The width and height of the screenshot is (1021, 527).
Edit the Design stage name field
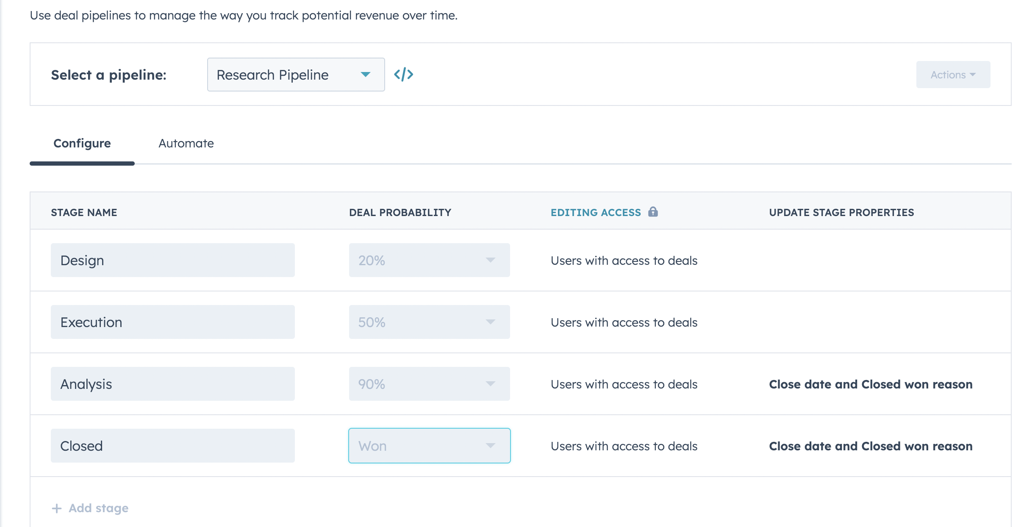coord(172,260)
